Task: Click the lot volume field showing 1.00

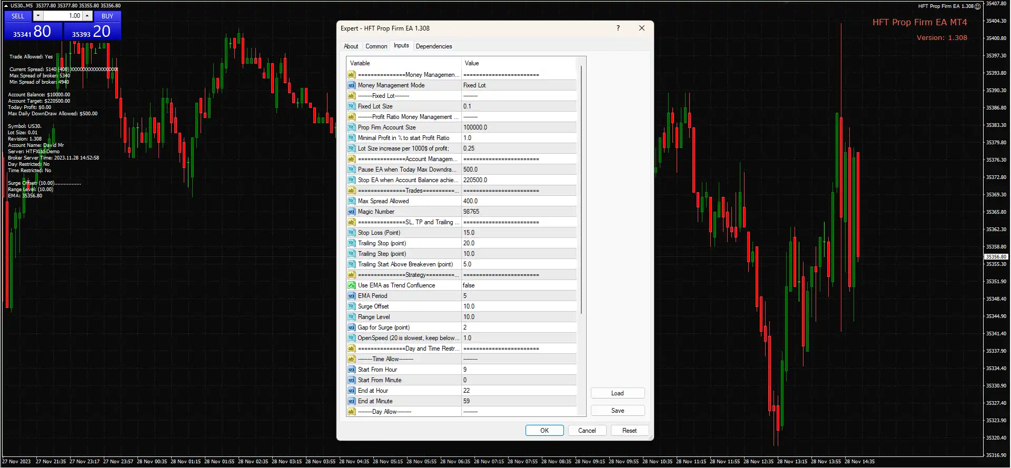Action: pos(63,16)
